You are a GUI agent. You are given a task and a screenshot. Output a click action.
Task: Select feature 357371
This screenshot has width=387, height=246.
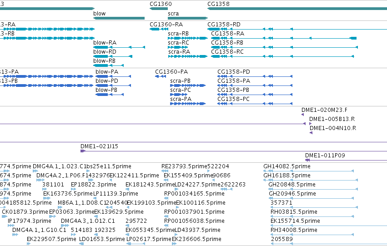pyautogui.click(x=281, y=203)
